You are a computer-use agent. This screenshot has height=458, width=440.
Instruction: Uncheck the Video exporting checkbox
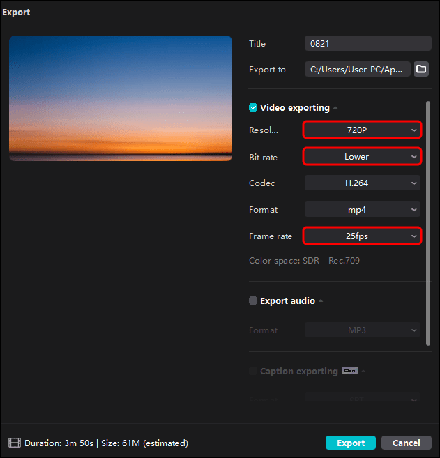pos(253,108)
